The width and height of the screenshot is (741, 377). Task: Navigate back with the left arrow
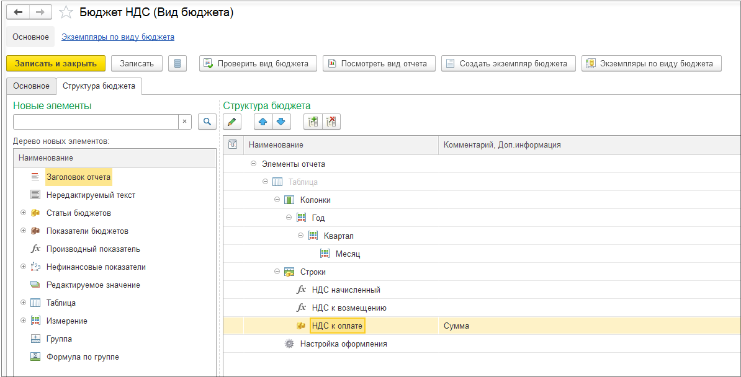point(18,12)
